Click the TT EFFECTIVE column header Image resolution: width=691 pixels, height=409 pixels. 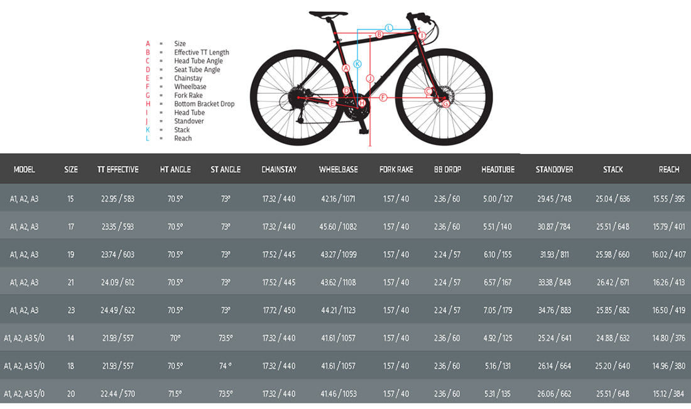(118, 170)
